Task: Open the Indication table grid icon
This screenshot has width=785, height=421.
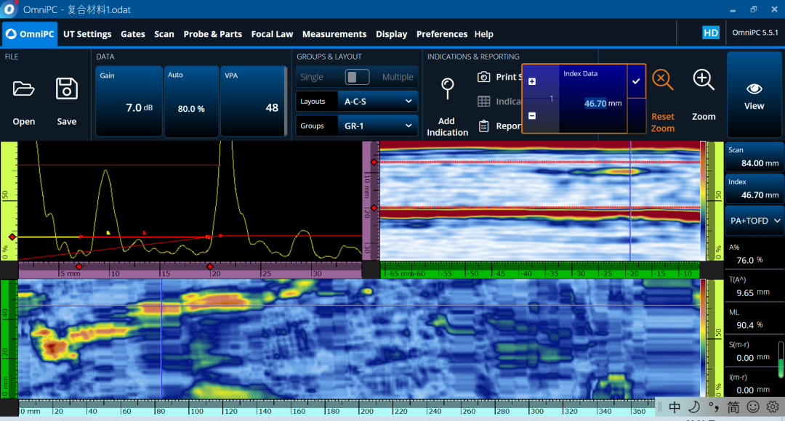Action: click(x=483, y=102)
